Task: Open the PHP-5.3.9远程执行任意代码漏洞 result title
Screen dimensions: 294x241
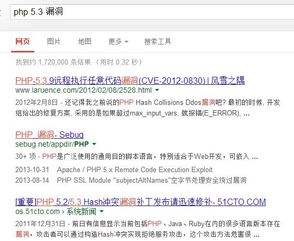Action: point(130,81)
